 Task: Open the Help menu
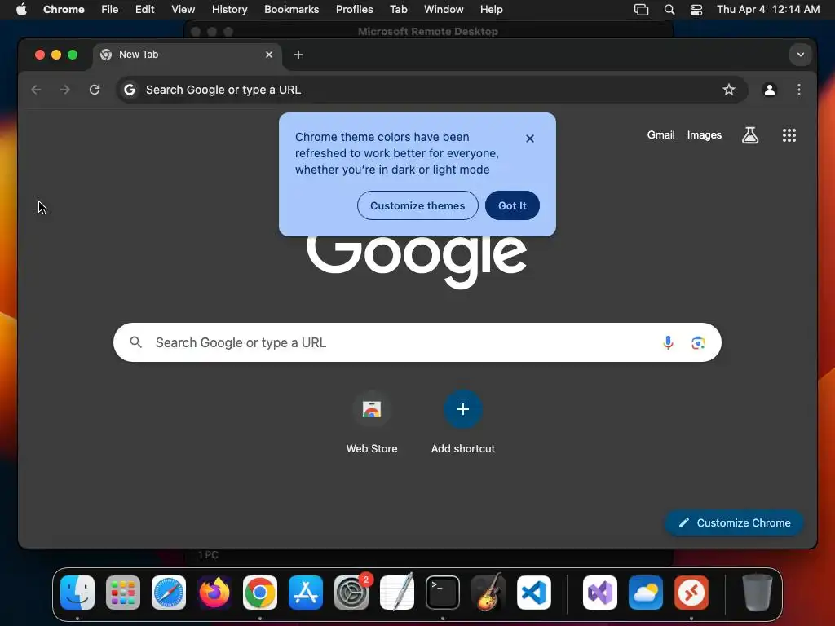[x=491, y=10]
